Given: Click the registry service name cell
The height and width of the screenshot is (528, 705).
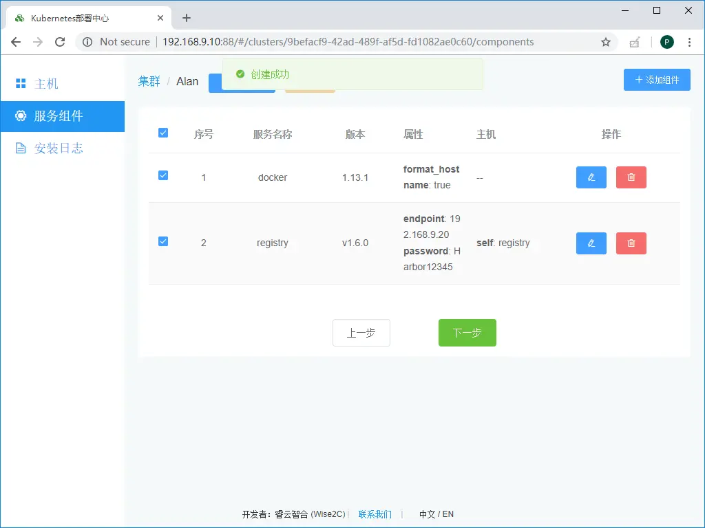Looking at the screenshot, I should pos(273,243).
